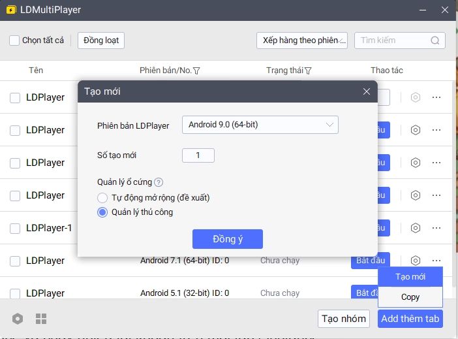Click the Số tạo mới number field
The height and width of the screenshot is (339, 458).
pos(198,155)
